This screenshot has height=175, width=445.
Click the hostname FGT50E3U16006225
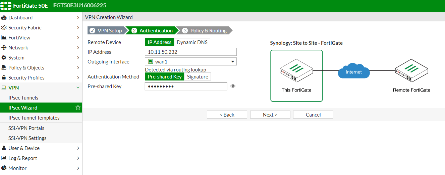point(80,6)
